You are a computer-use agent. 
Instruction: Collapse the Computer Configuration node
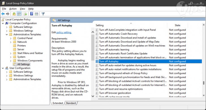point(3,23)
